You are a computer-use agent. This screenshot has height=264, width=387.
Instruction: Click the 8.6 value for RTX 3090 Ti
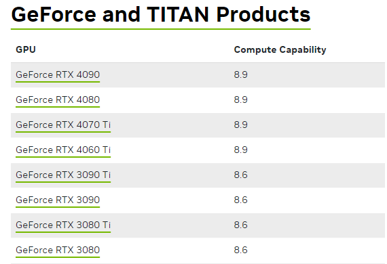240,175
